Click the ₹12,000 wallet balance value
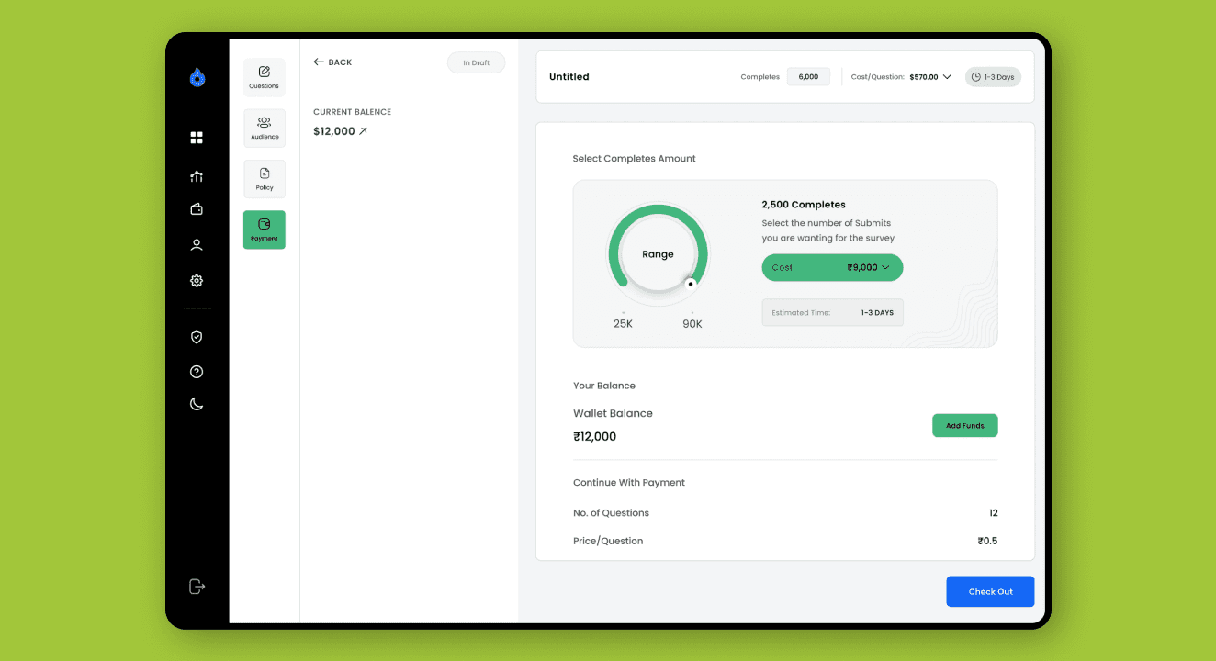Screen dimensions: 1216x661 (x=594, y=437)
